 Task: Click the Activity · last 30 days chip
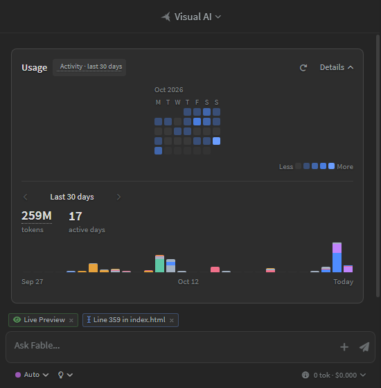89,67
